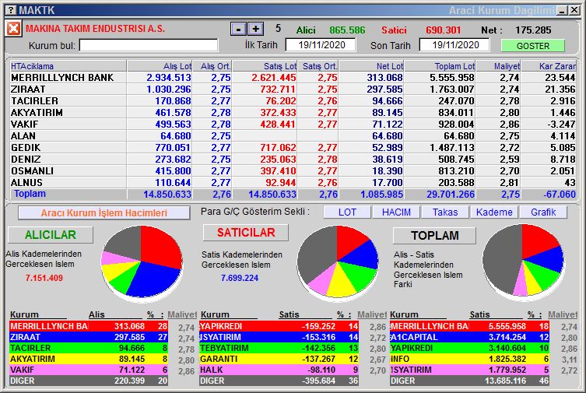This screenshot has width=586, height=393.
Task: Select the ALAN row in table
Action: (x=293, y=136)
